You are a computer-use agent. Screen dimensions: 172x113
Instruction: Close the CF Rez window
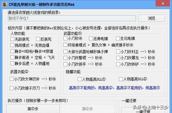(x=163, y=4)
